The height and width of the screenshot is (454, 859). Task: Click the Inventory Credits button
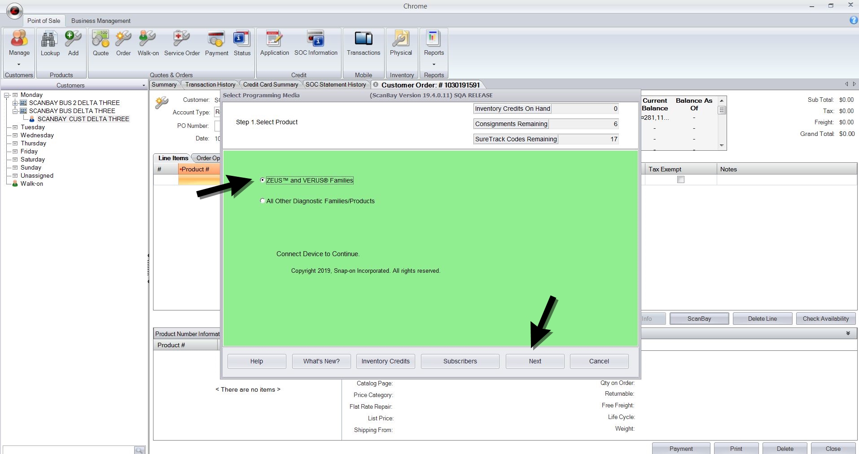point(385,361)
